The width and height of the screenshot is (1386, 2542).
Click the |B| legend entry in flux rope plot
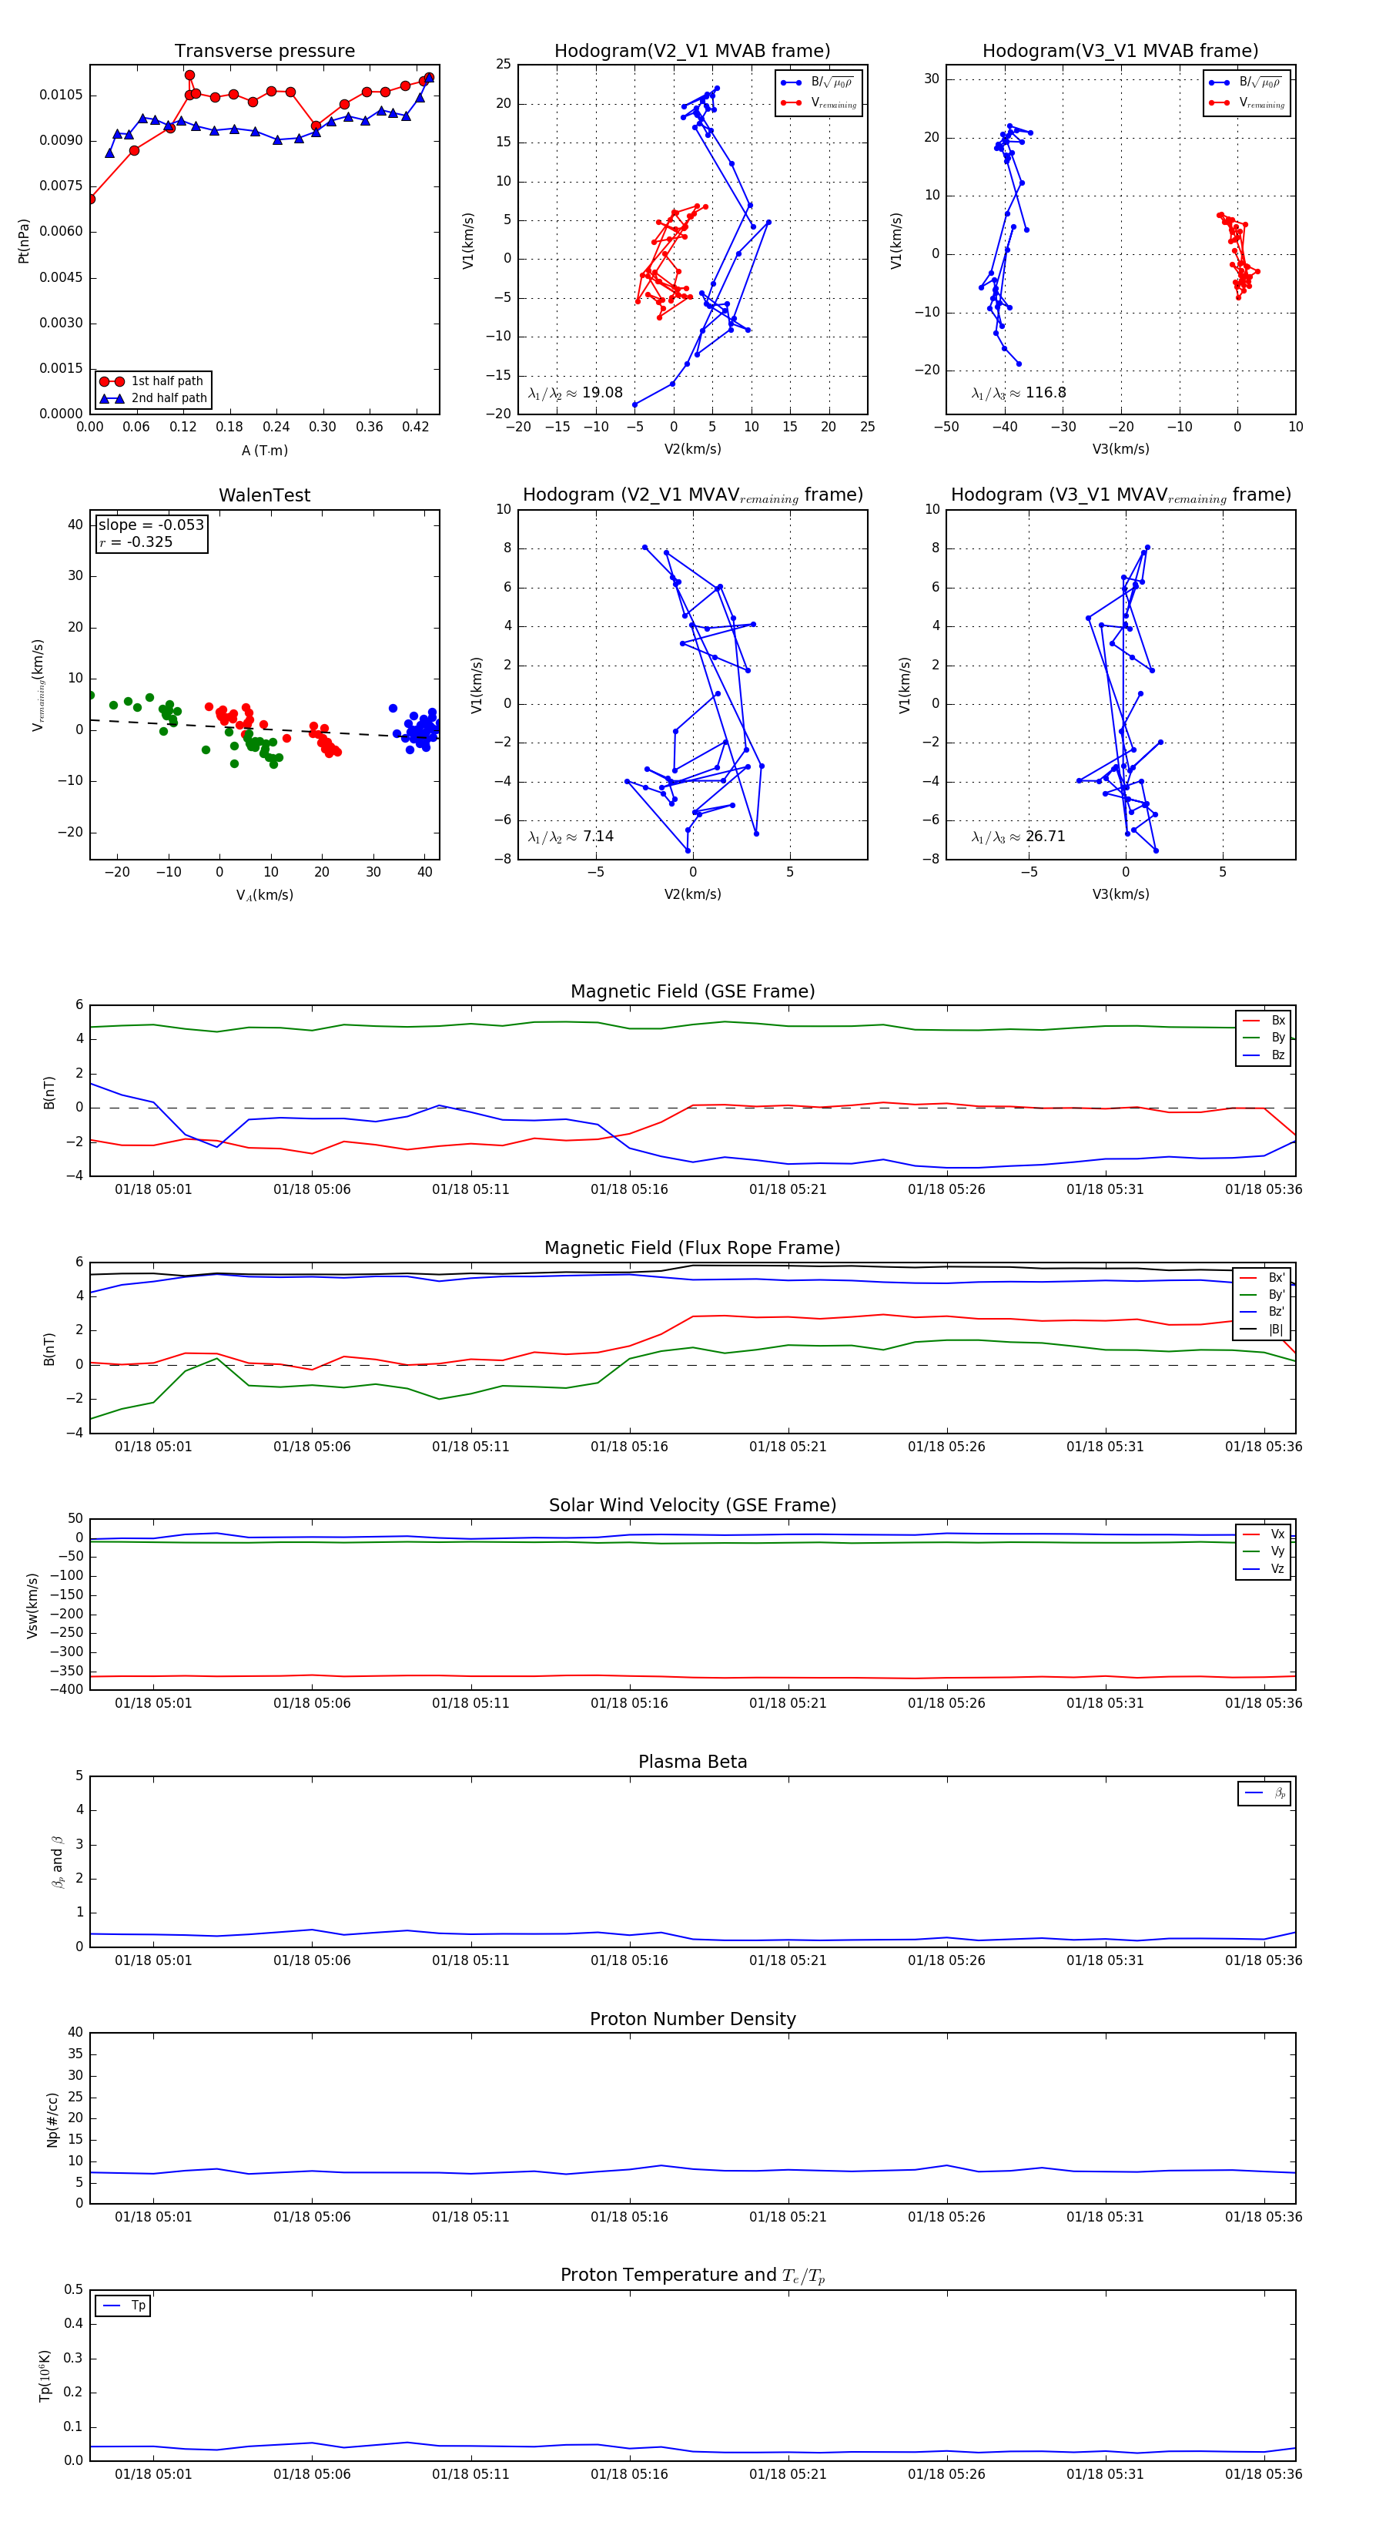pos(1263,1330)
